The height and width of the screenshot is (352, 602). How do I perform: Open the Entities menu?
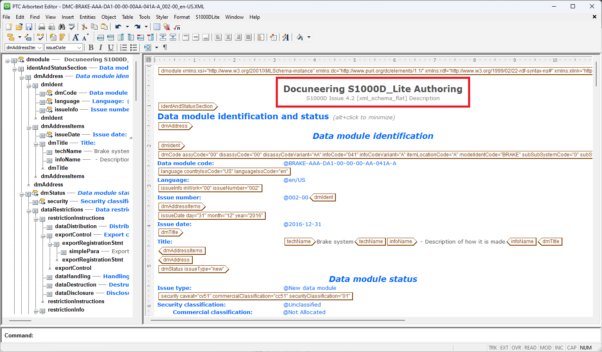[88, 17]
